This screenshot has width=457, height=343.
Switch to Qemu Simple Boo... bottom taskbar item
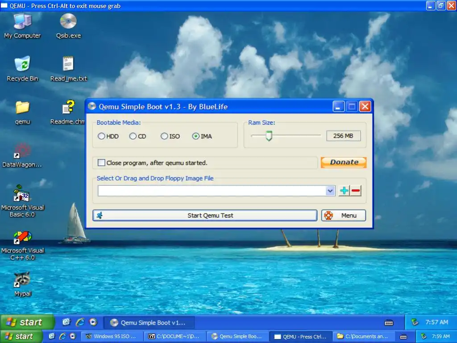click(238, 337)
